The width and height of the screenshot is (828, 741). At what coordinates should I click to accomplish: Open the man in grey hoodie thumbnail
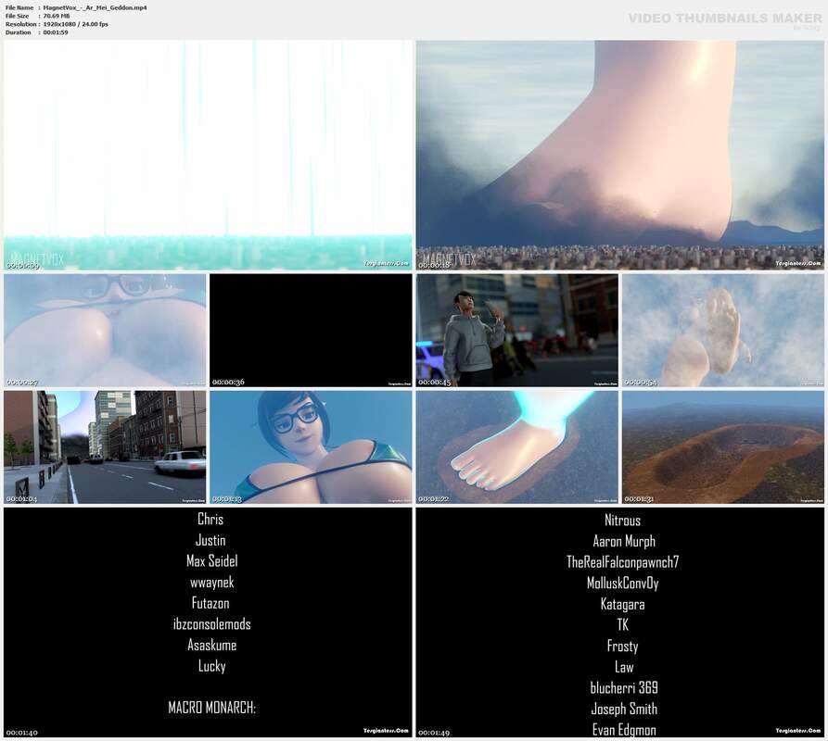pyautogui.click(x=517, y=330)
